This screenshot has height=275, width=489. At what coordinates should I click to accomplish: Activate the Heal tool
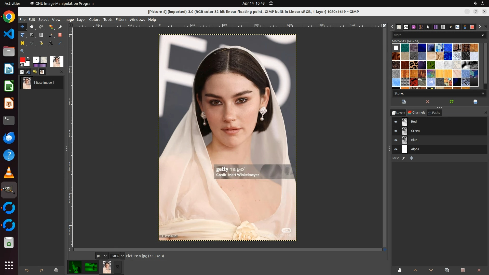[x=22, y=43]
